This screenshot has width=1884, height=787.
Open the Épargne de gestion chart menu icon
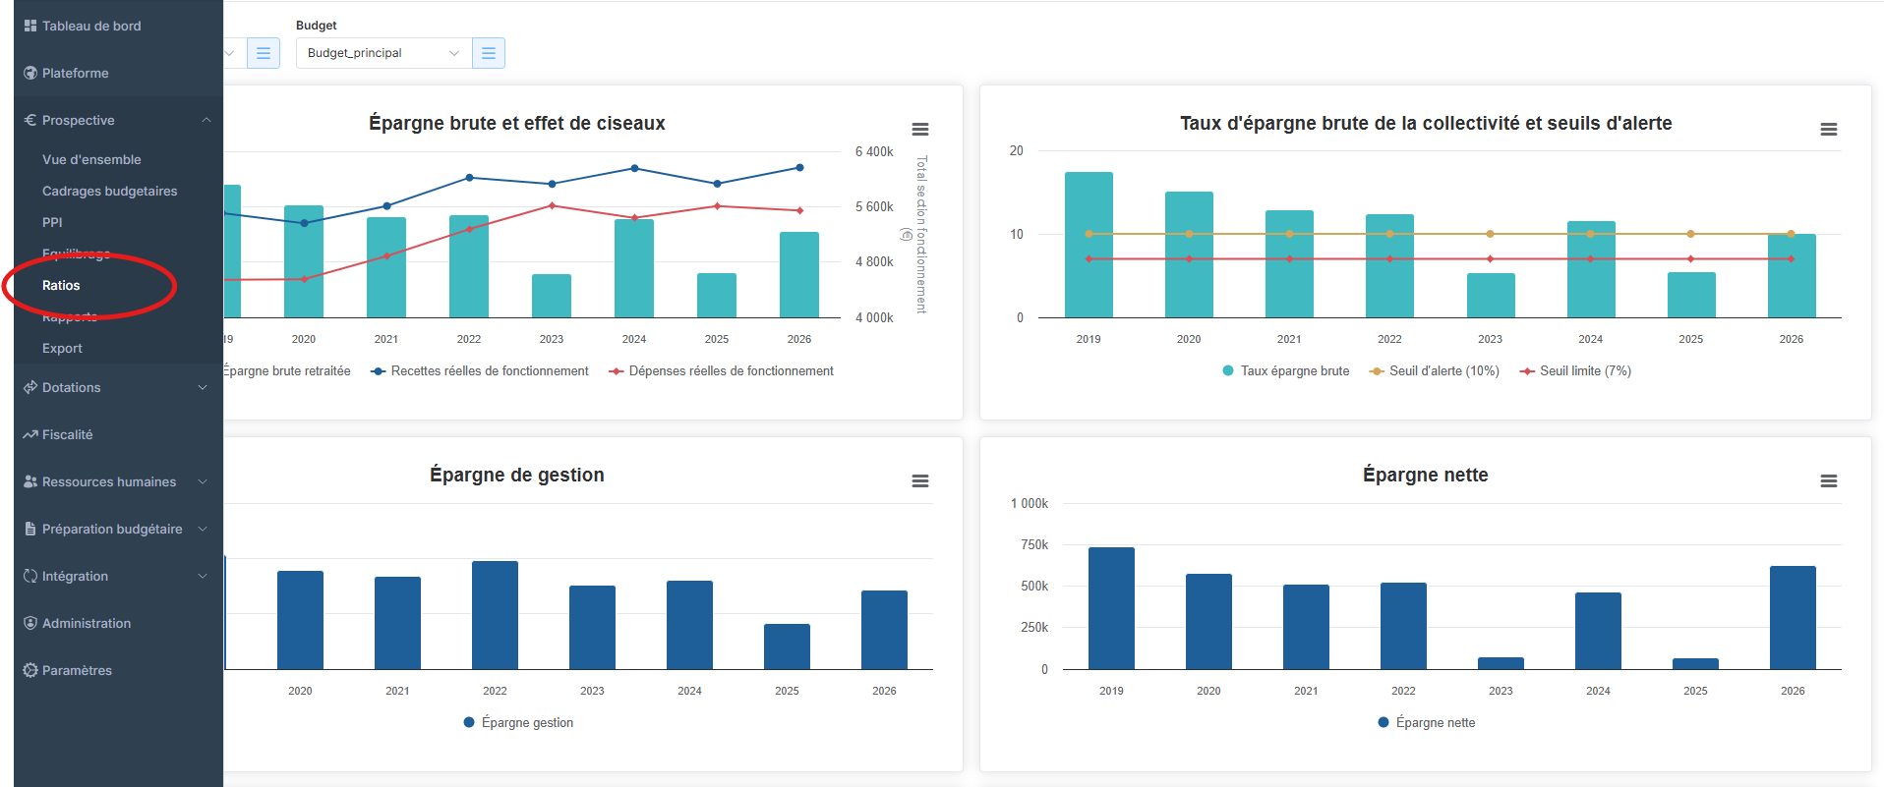click(919, 481)
